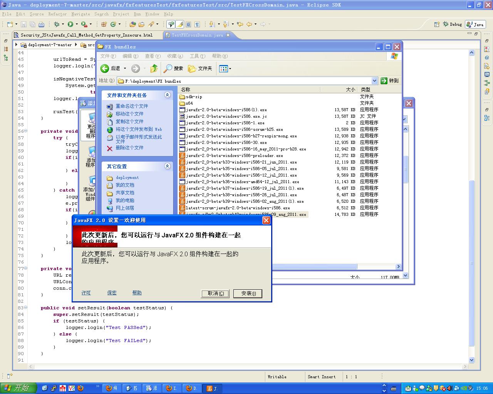Open the Explorer back history dropdown arrow
The image size is (493, 394).
coord(125,68)
